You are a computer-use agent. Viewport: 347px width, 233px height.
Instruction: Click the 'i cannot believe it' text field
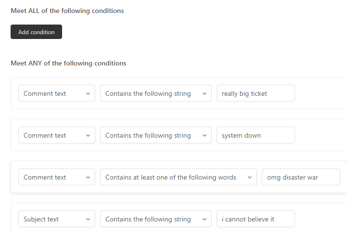pos(256,219)
